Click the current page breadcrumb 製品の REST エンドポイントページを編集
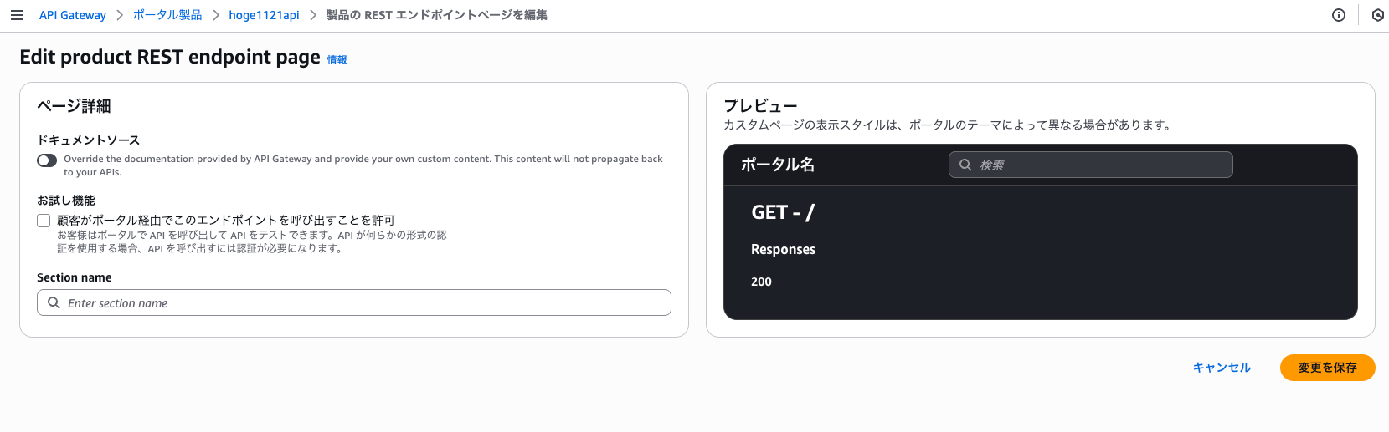The height and width of the screenshot is (432, 1389). pyautogui.click(x=436, y=15)
